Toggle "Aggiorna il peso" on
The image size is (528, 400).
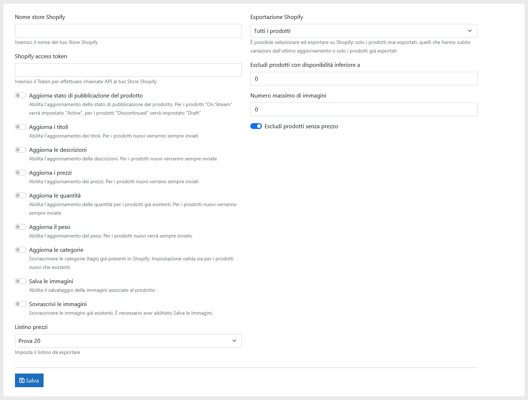click(21, 226)
